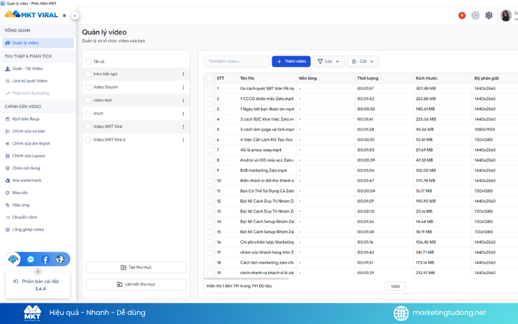
Task: Check the Tất cả folder checkbox
Action: coord(88,62)
